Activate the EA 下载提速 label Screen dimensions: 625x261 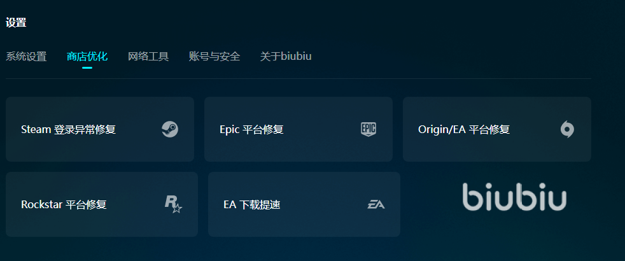point(252,205)
